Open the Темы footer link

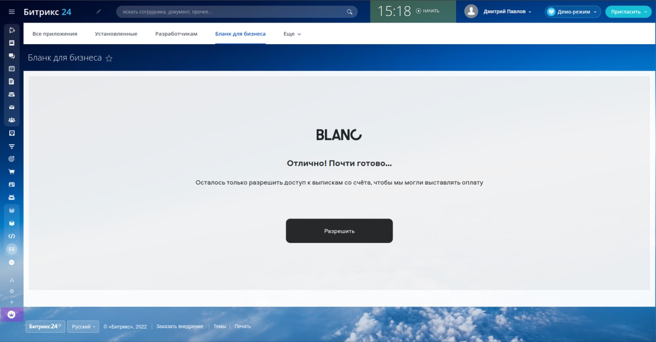pyautogui.click(x=219, y=327)
